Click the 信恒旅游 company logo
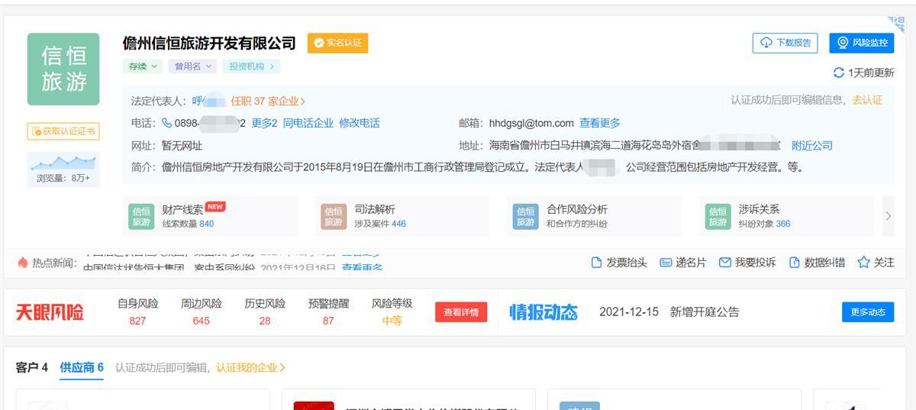 click(63, 69)
